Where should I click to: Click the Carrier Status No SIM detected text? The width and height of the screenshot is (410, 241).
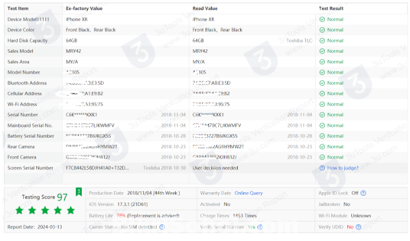[139, 227]
